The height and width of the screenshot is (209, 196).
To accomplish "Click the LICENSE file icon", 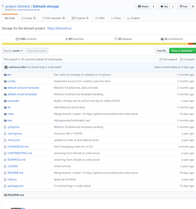I will [5, 166].
